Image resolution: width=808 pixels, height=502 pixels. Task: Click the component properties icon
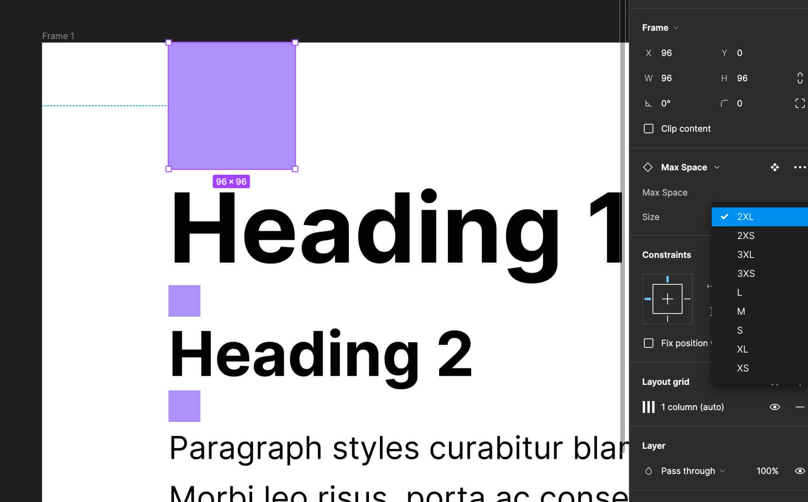(775, 167)
